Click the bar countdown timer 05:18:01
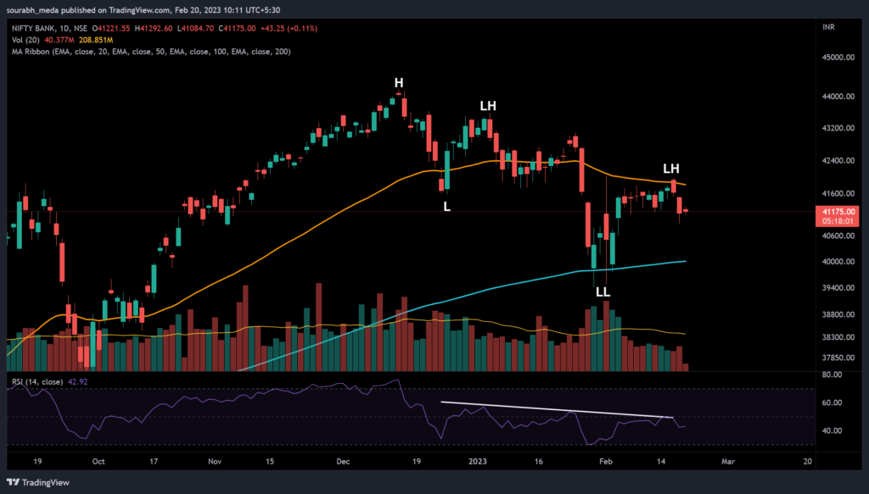The image size is (869, 494). pos(838,221)
